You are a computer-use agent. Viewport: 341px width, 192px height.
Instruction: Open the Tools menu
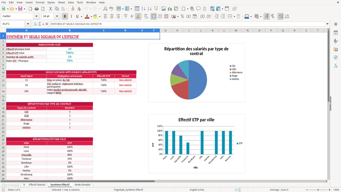(x=80, y=2)
